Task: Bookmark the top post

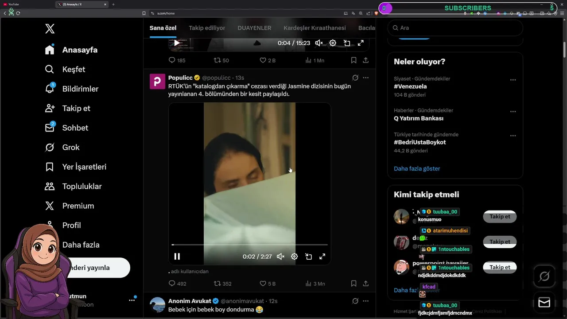Action: pyautogui.click(x=353, y=60)
